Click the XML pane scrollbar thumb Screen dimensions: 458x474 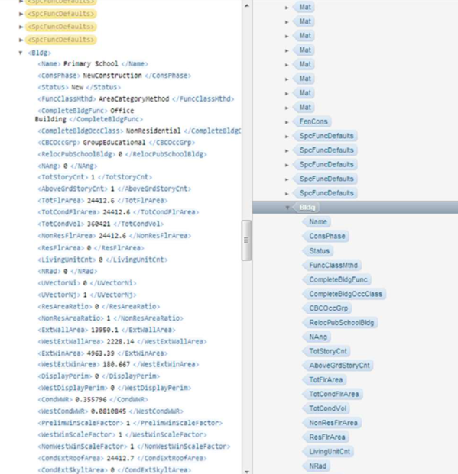tap(246, 240)
